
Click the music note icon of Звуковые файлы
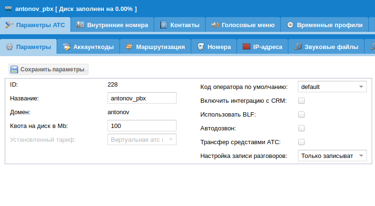click(298, 47)
